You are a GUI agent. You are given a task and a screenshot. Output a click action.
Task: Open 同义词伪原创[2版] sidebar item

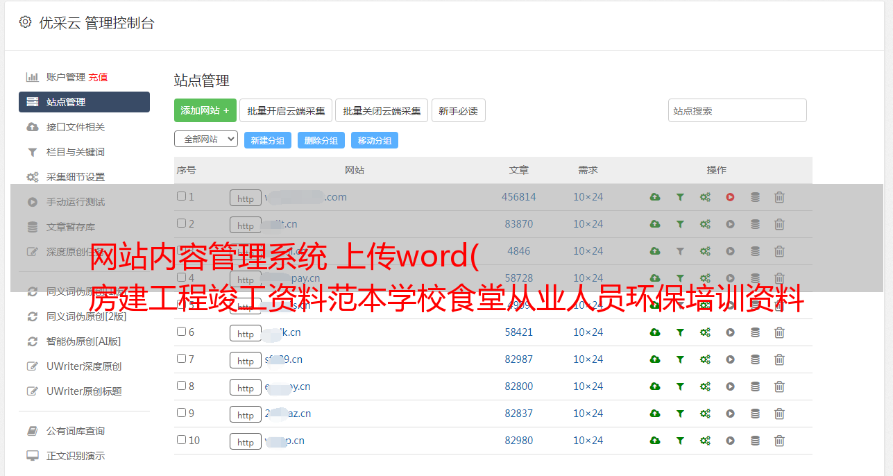tap(87, 316)
